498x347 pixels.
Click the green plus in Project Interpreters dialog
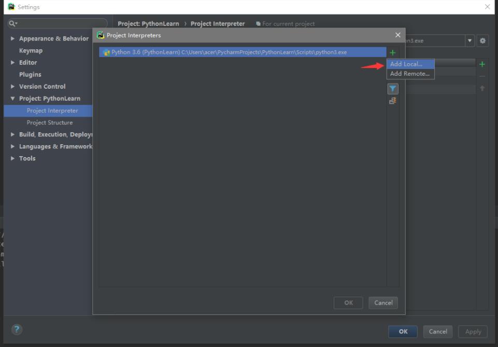click(x=393, y=52)
